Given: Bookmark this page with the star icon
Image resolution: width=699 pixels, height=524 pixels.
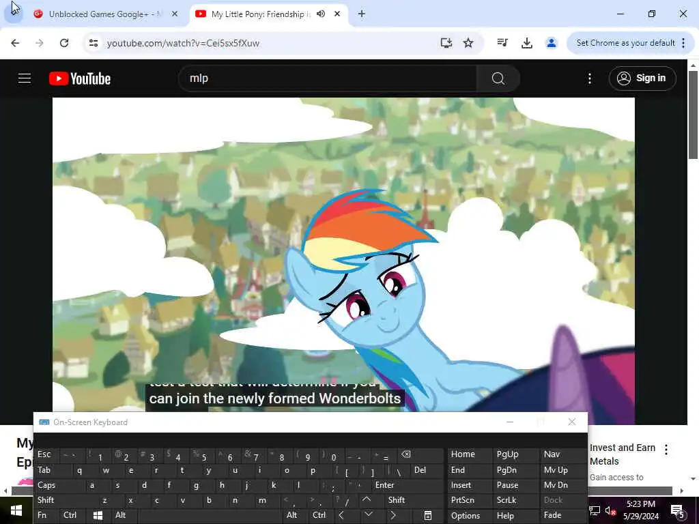Looking at the screenshot, I should [x=468, y=43].
